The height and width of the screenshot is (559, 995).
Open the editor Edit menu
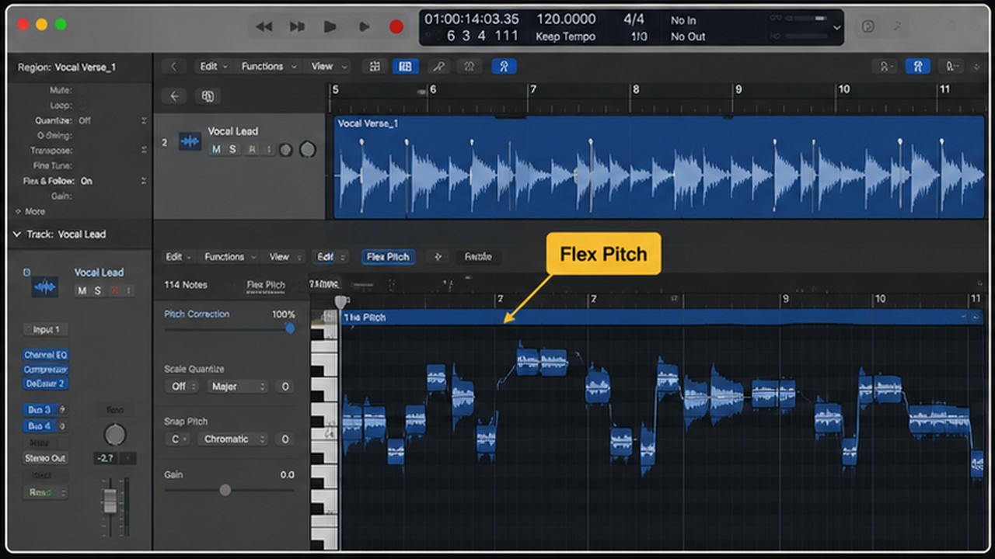coord(177,257)
